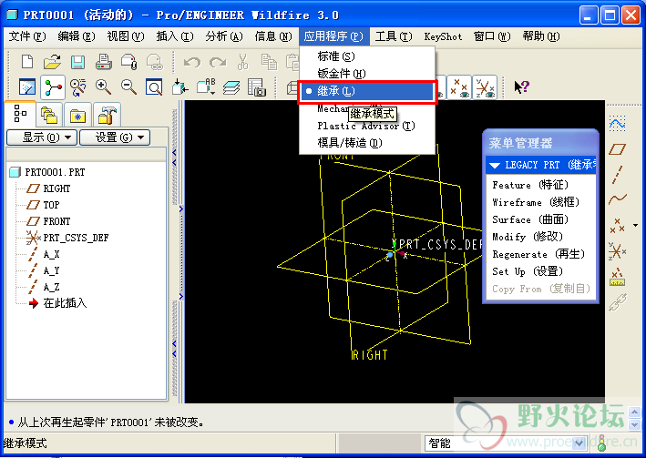Cut selection with the scissors icon
Viewport: 646px width, 458px height.
tap(243, 62)
